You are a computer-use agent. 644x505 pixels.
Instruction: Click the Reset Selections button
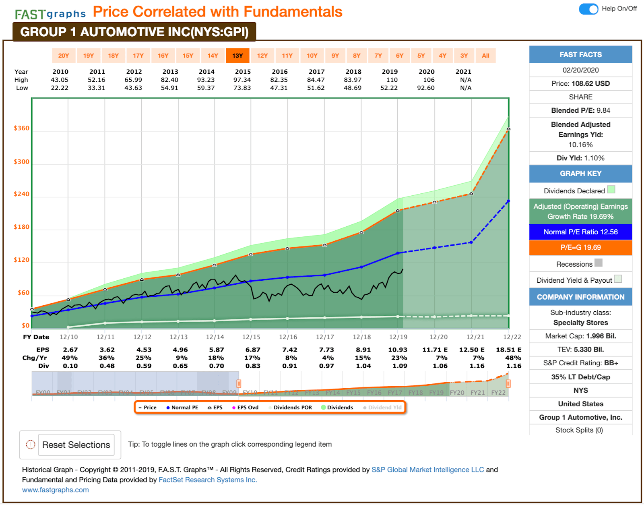[76, 445]
